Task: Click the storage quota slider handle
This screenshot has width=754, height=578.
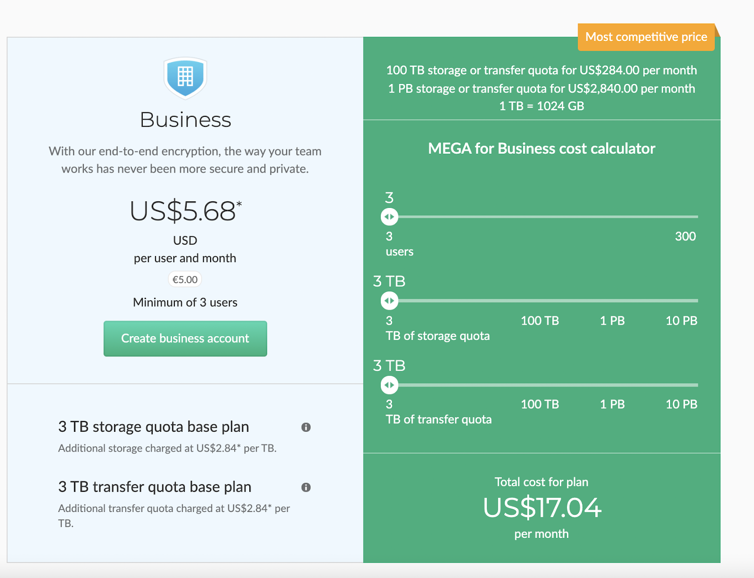Action: point(389,301)
